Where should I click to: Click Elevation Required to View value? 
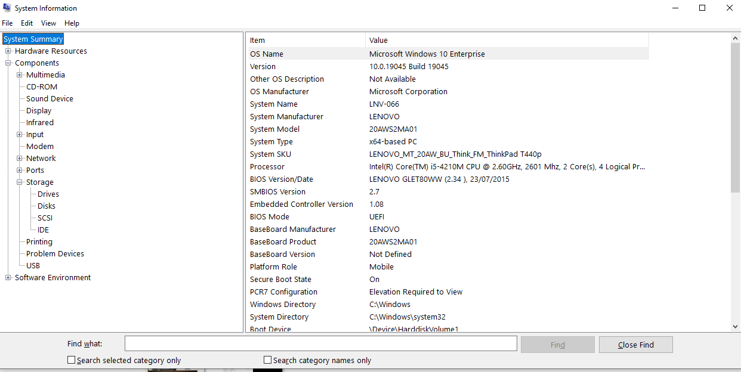[x=416, y=292]
